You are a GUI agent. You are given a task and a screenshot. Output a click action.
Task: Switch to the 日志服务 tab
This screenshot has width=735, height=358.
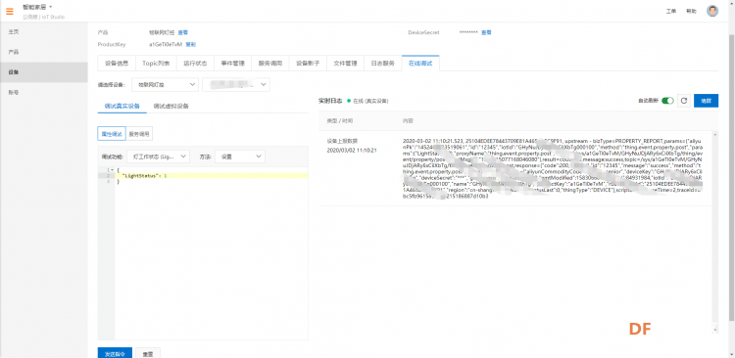point(383,64)
